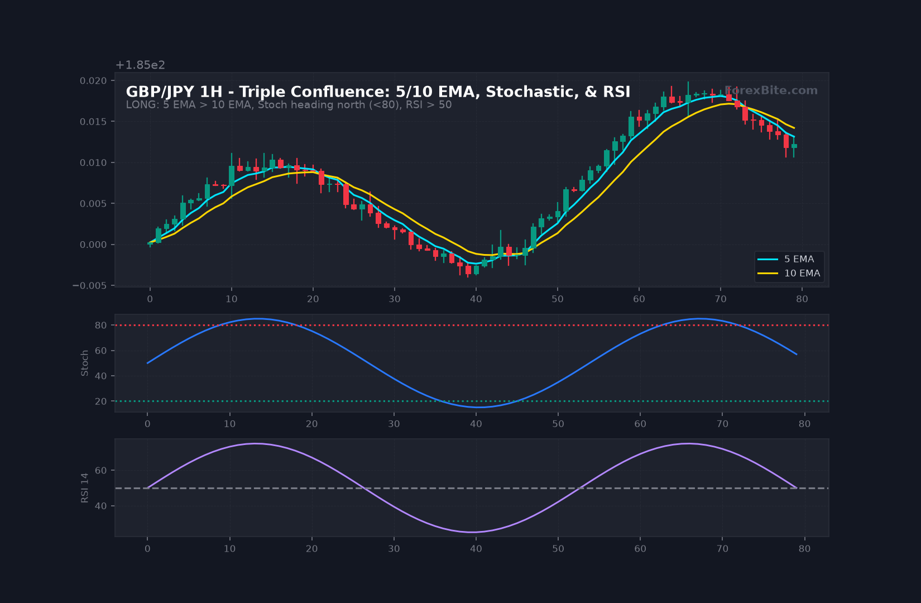Image resolution: width=921 pixels, height=603 pixels.
Task: Click the yellow line swatch beside '10 EMA'
Action: 768,274
